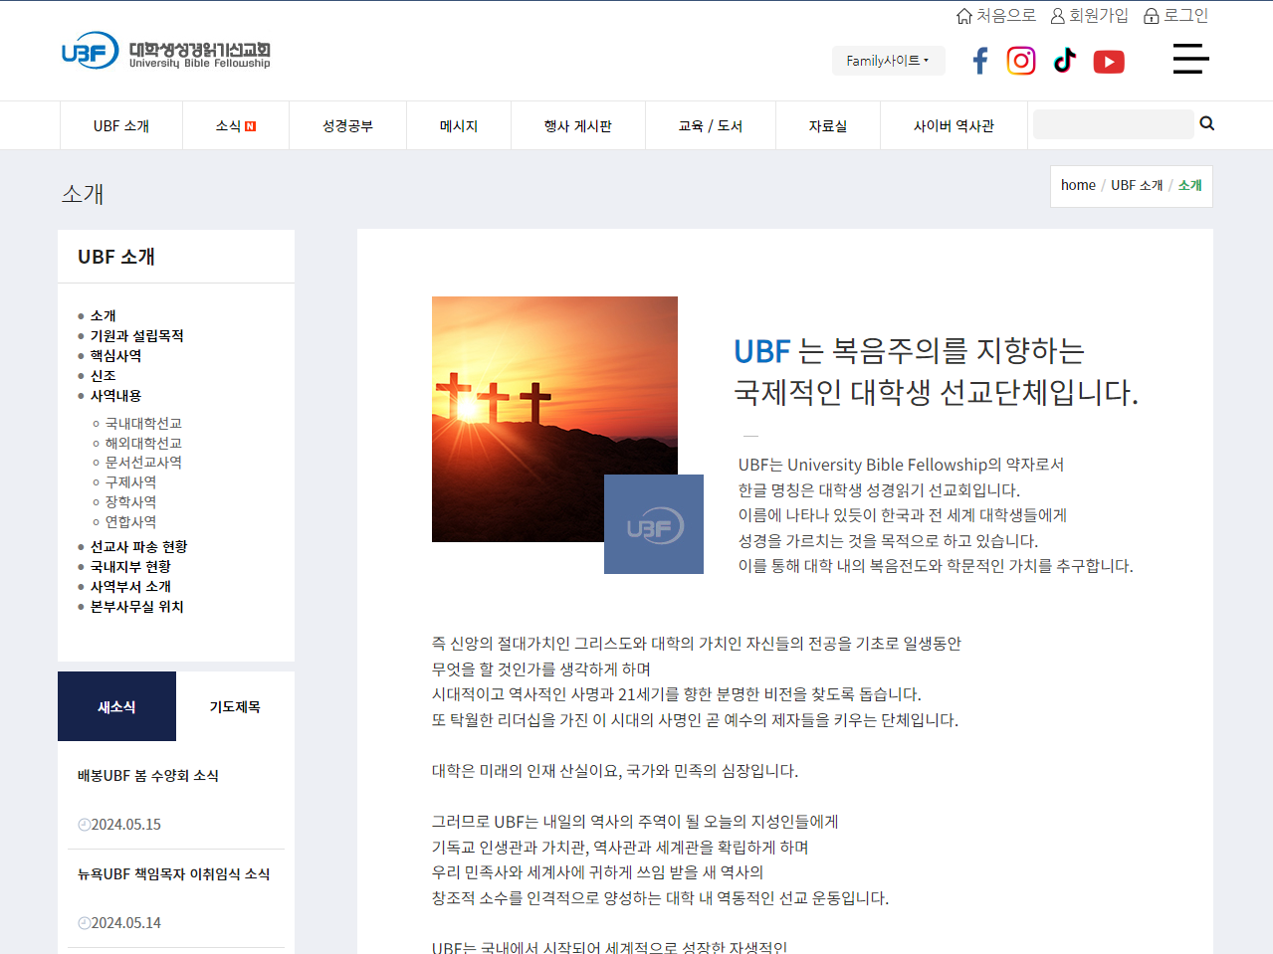Open the 자료실 nav menu
This screenshot has width=1273, height=954.
click(828, 126)
